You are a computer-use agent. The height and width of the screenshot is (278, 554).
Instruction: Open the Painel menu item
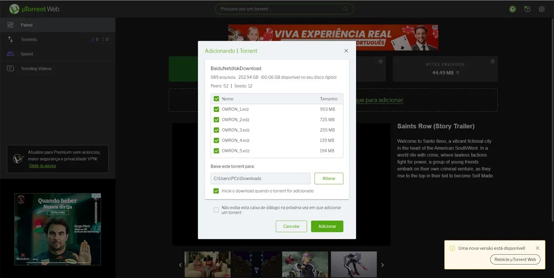[58, 25]
